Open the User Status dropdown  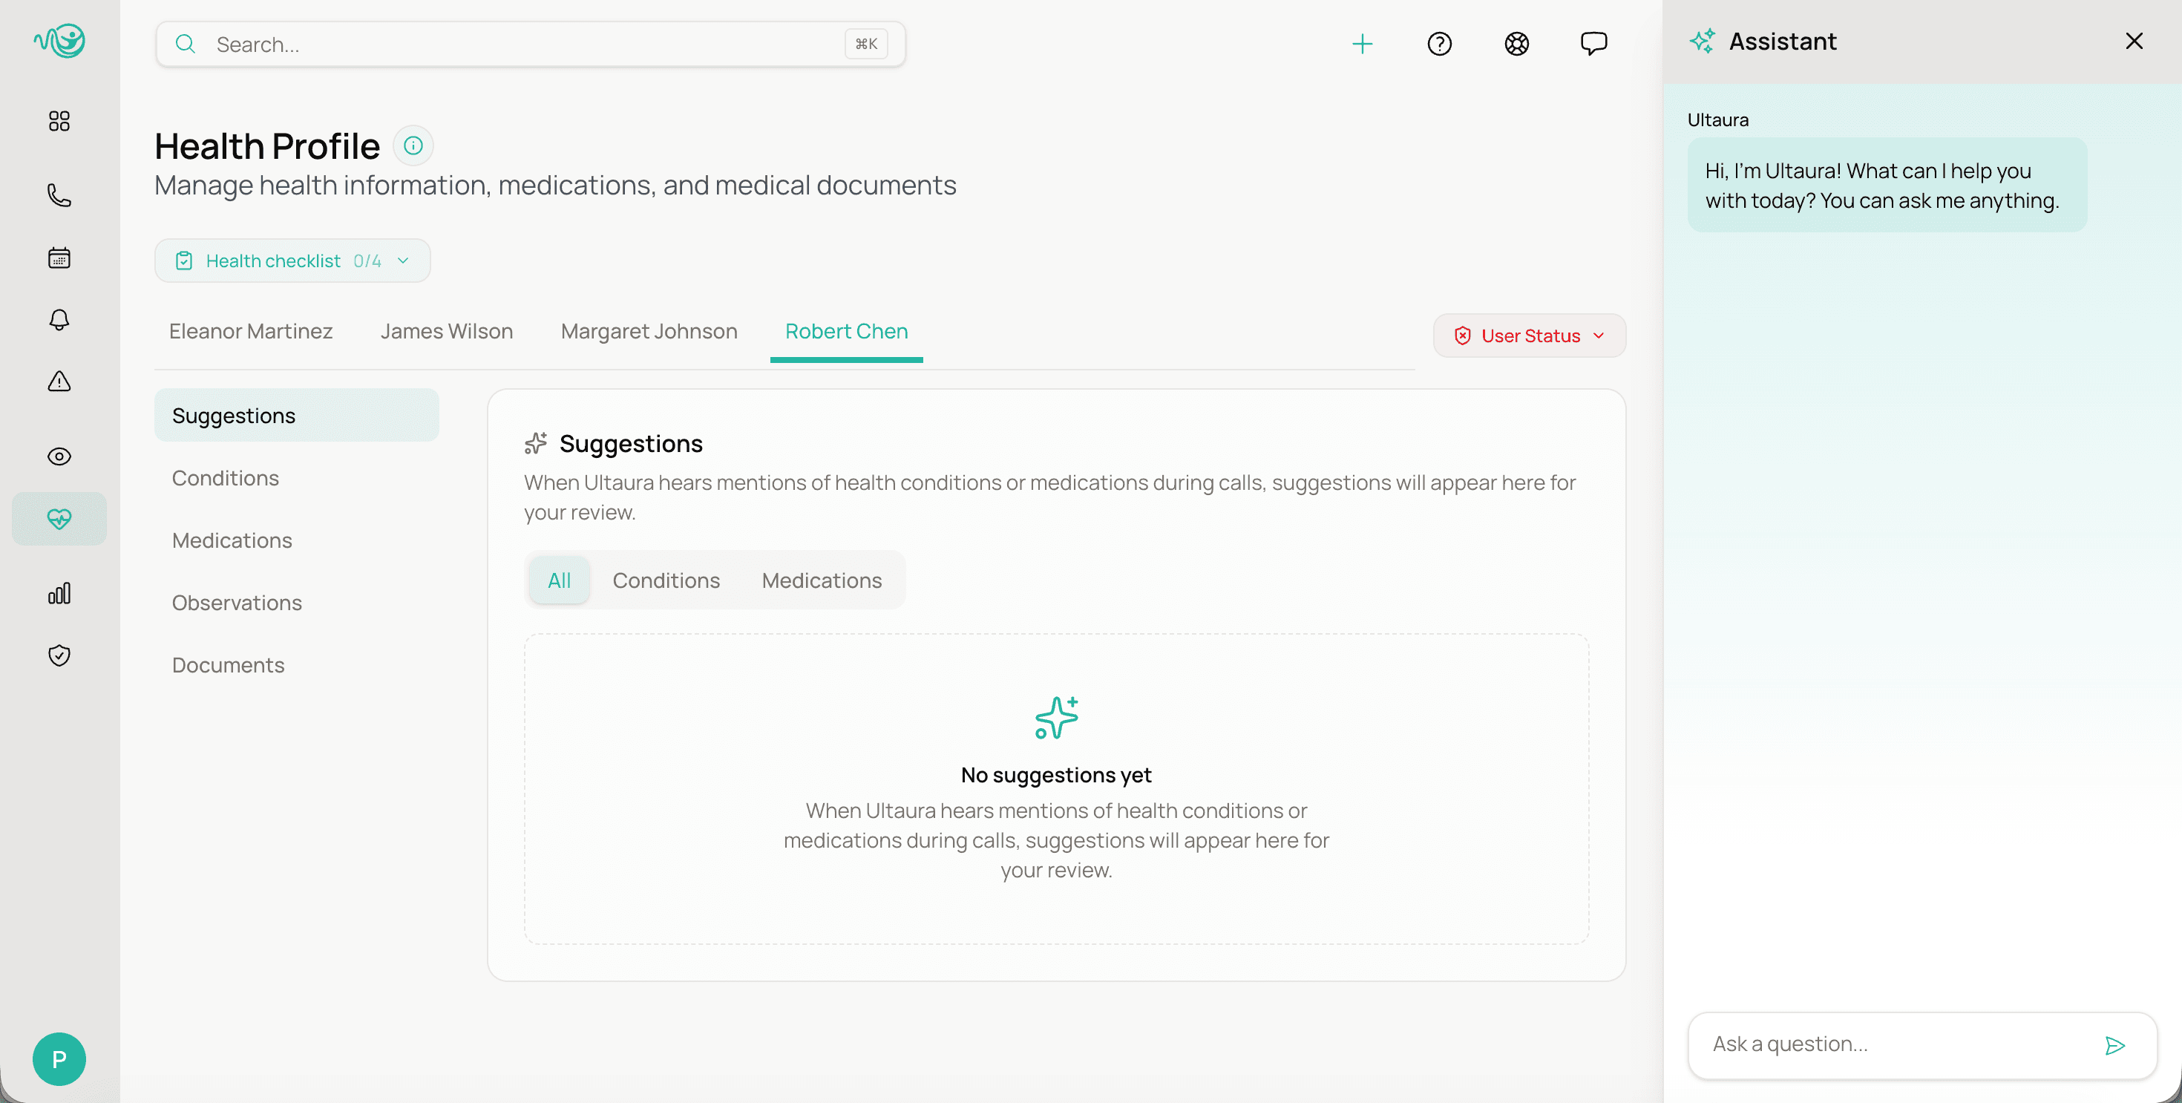pyautogui.click(x=1528, y=336)
